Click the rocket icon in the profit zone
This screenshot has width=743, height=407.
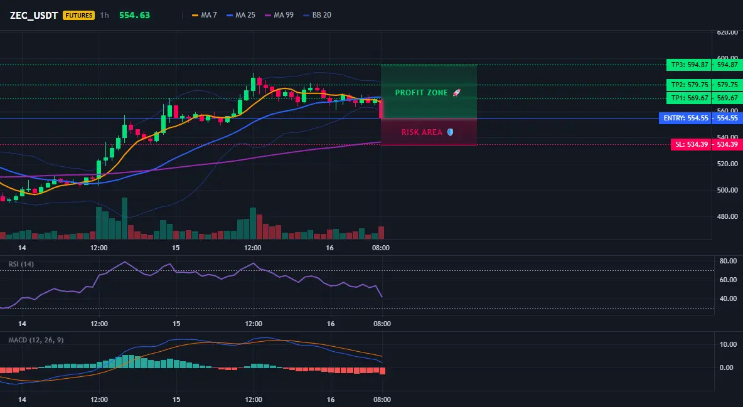point(456,92)
